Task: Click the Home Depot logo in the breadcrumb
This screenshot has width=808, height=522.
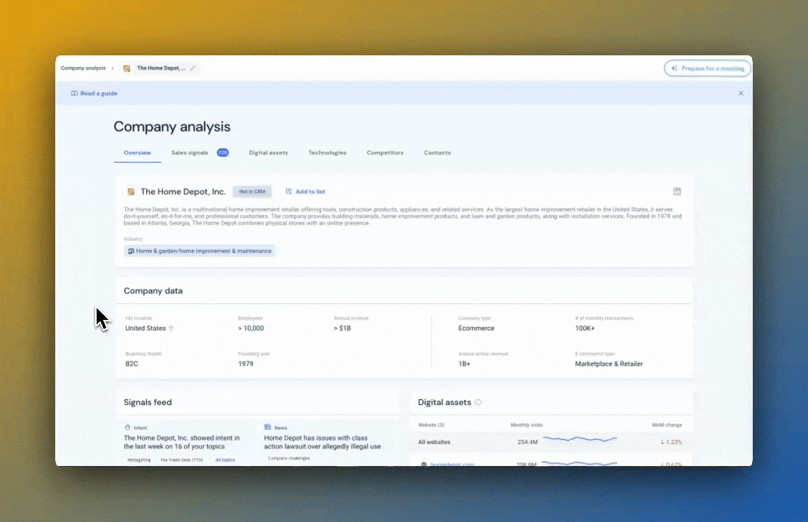Action: (x=126, y=68)
